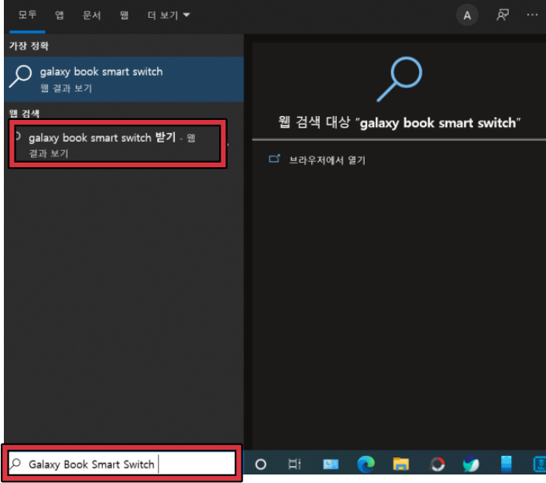Launch Microsoft Edge from the taskbar

[x=366, y=464]
